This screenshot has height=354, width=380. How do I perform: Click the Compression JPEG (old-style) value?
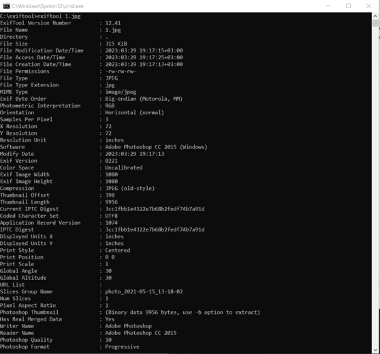coord(129,189)
